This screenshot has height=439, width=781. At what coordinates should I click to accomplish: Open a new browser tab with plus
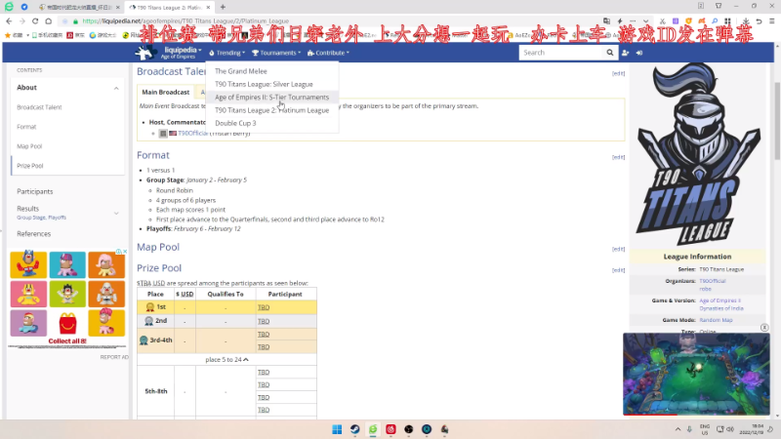pos(223,7)
